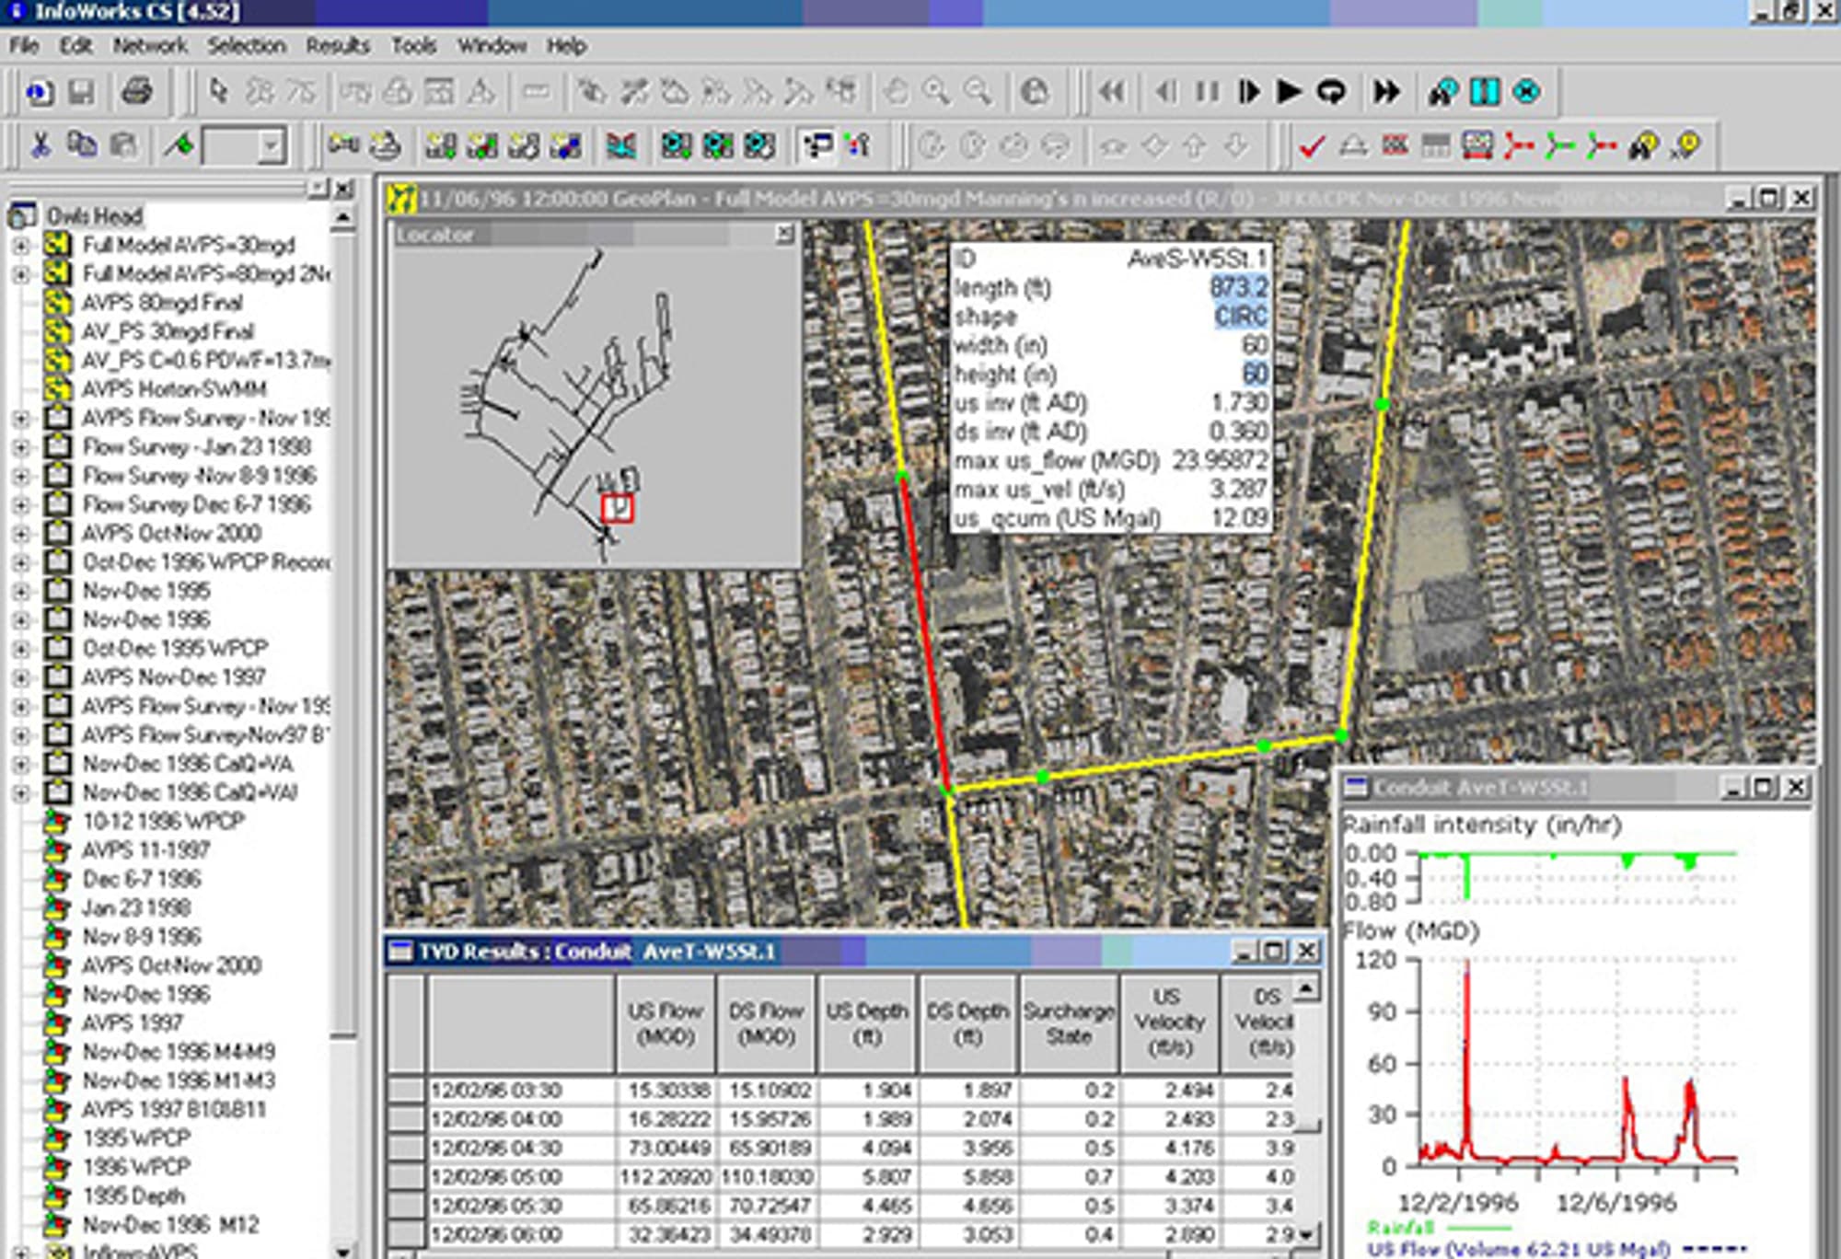Image resolution: width=1841 pixels, height=1259 pixels.
Task: Pause the simulation replay
Action: pos(1207,92)
